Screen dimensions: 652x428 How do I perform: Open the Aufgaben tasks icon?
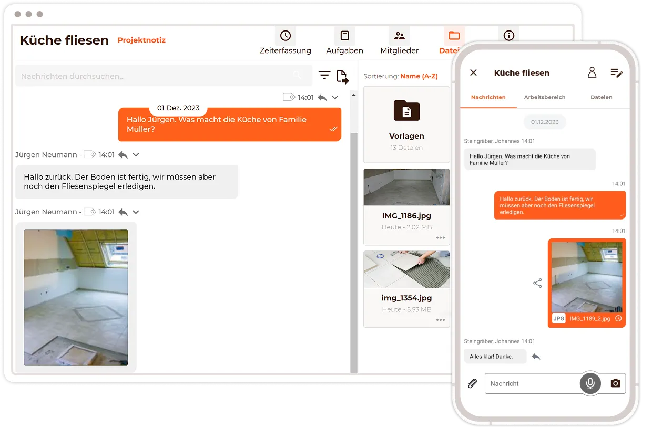[x=345, y=36]
